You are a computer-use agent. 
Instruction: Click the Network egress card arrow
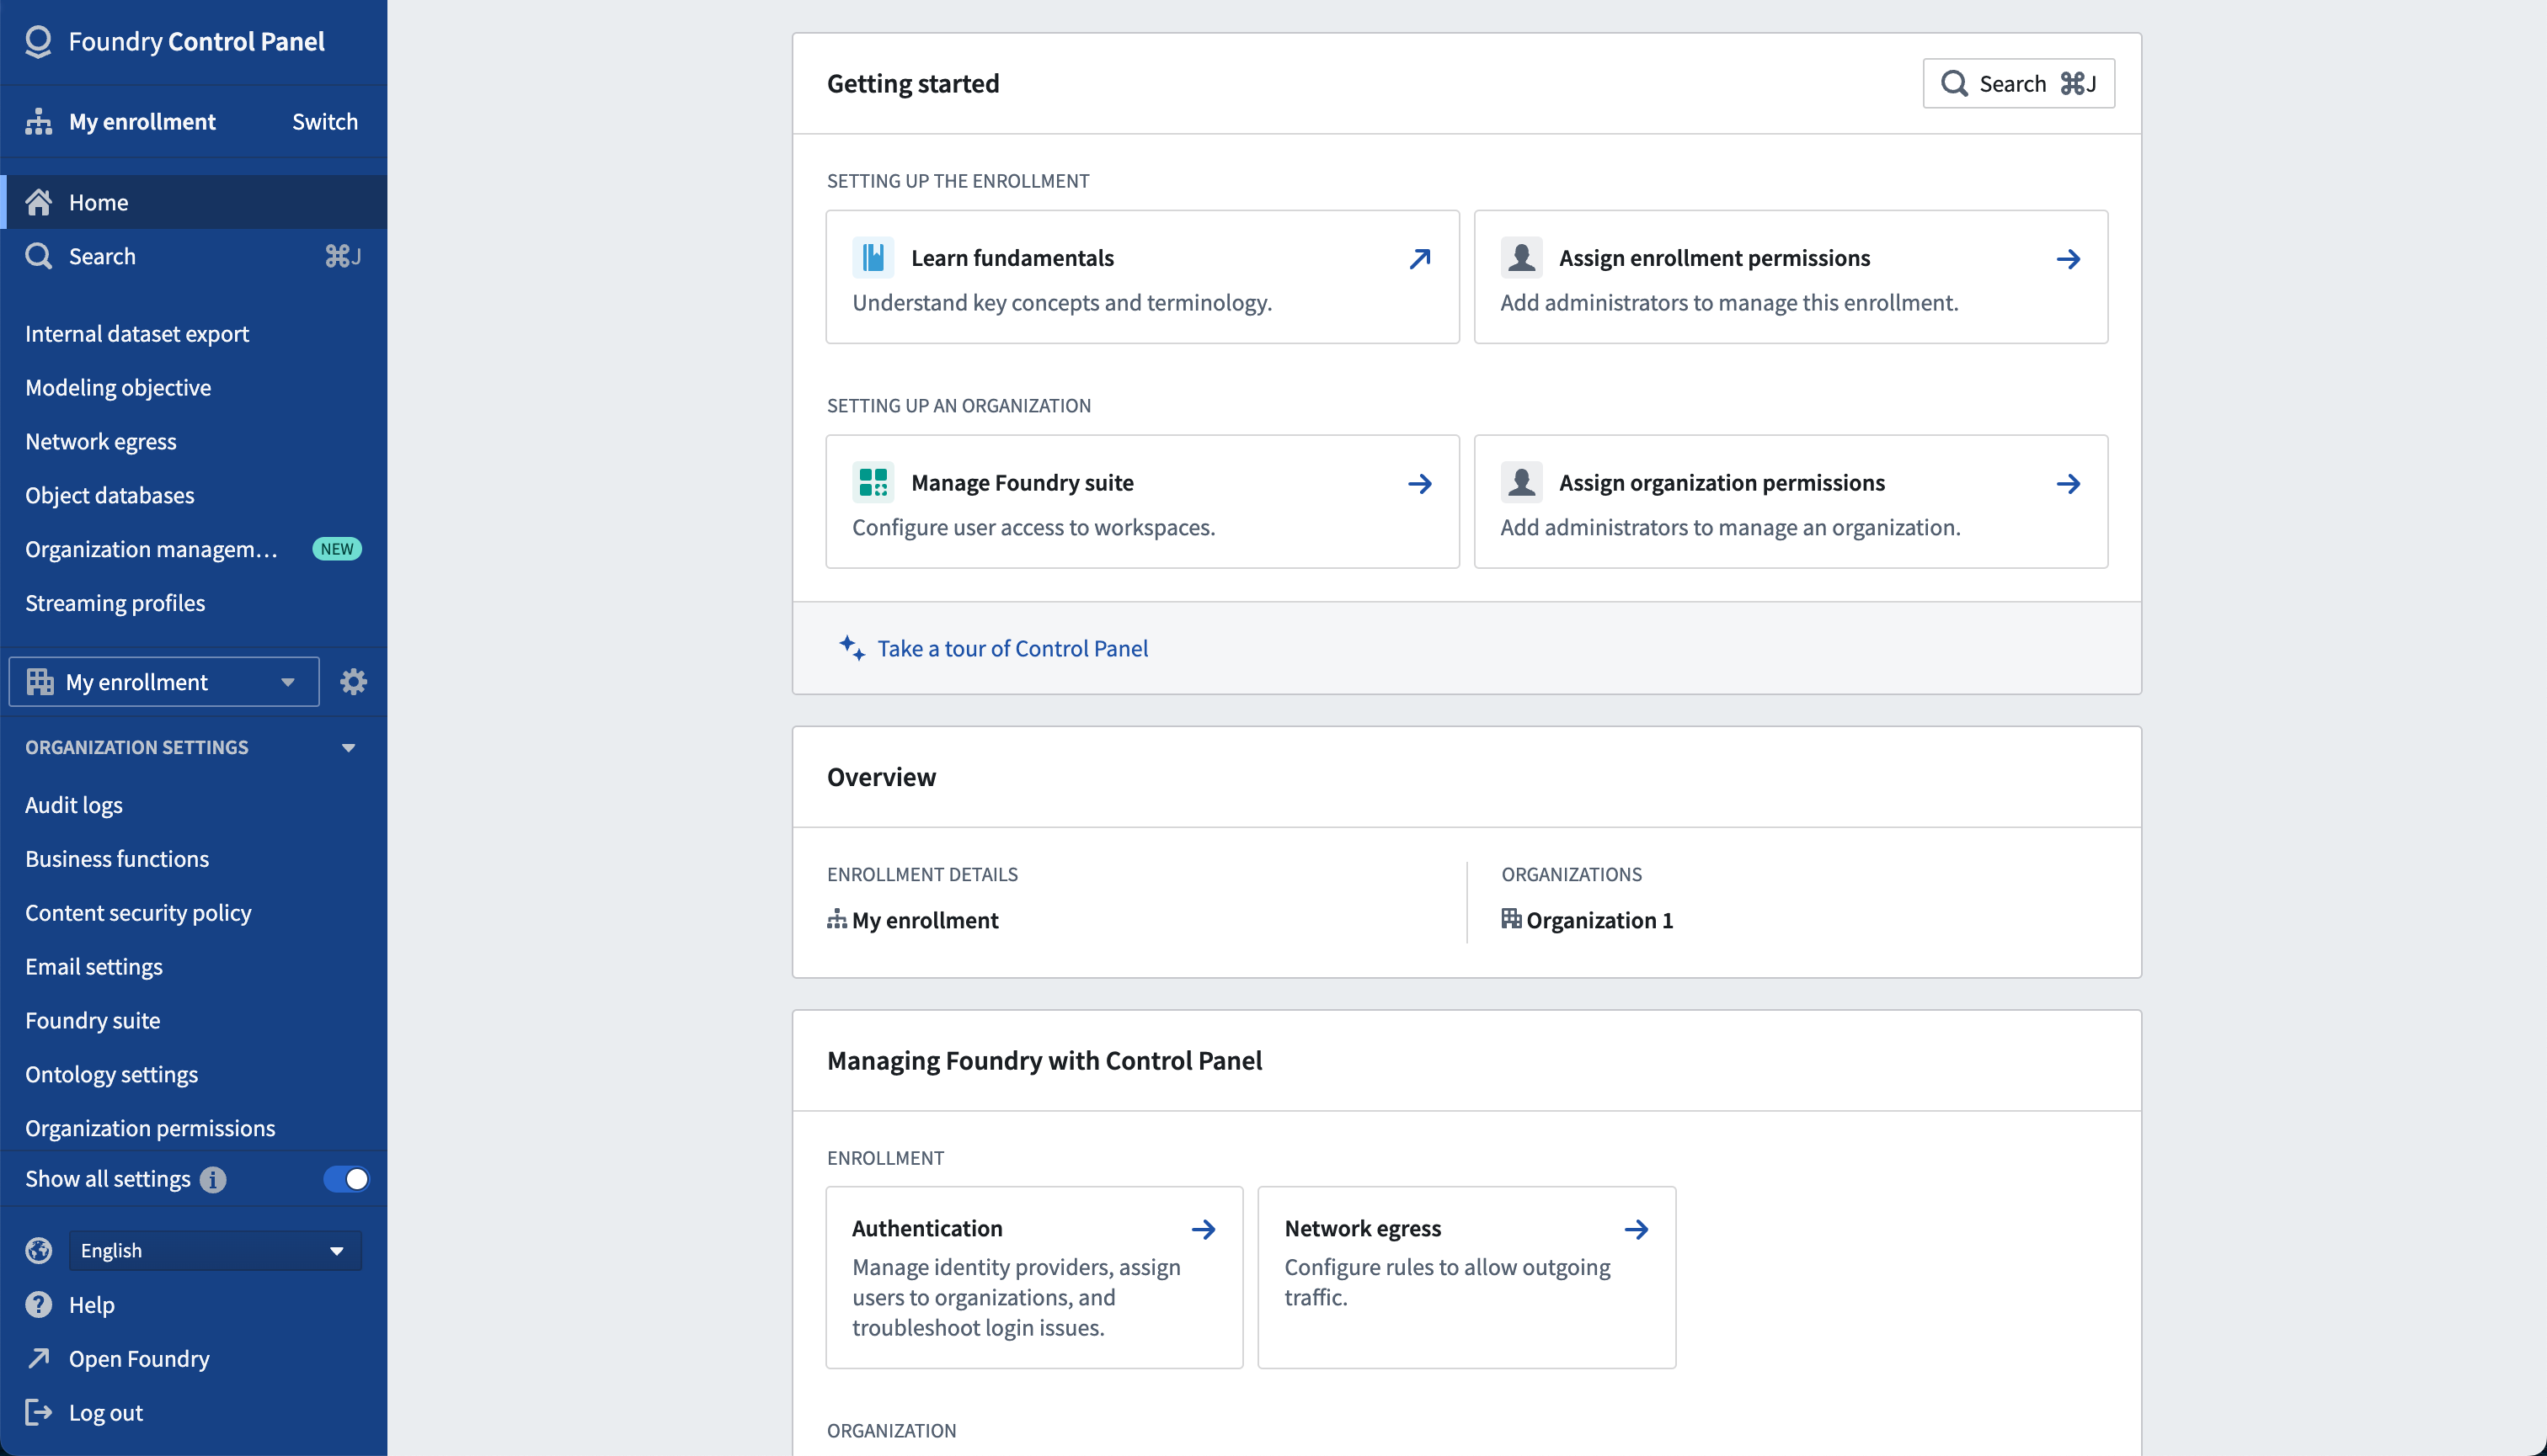(x=1636, y=1229)
